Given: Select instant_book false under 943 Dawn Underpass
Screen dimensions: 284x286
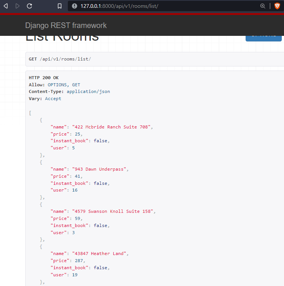Looking at the screenshot, I should 101,183.
